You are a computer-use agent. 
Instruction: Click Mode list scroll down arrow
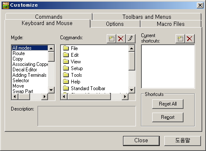(51, 90)
